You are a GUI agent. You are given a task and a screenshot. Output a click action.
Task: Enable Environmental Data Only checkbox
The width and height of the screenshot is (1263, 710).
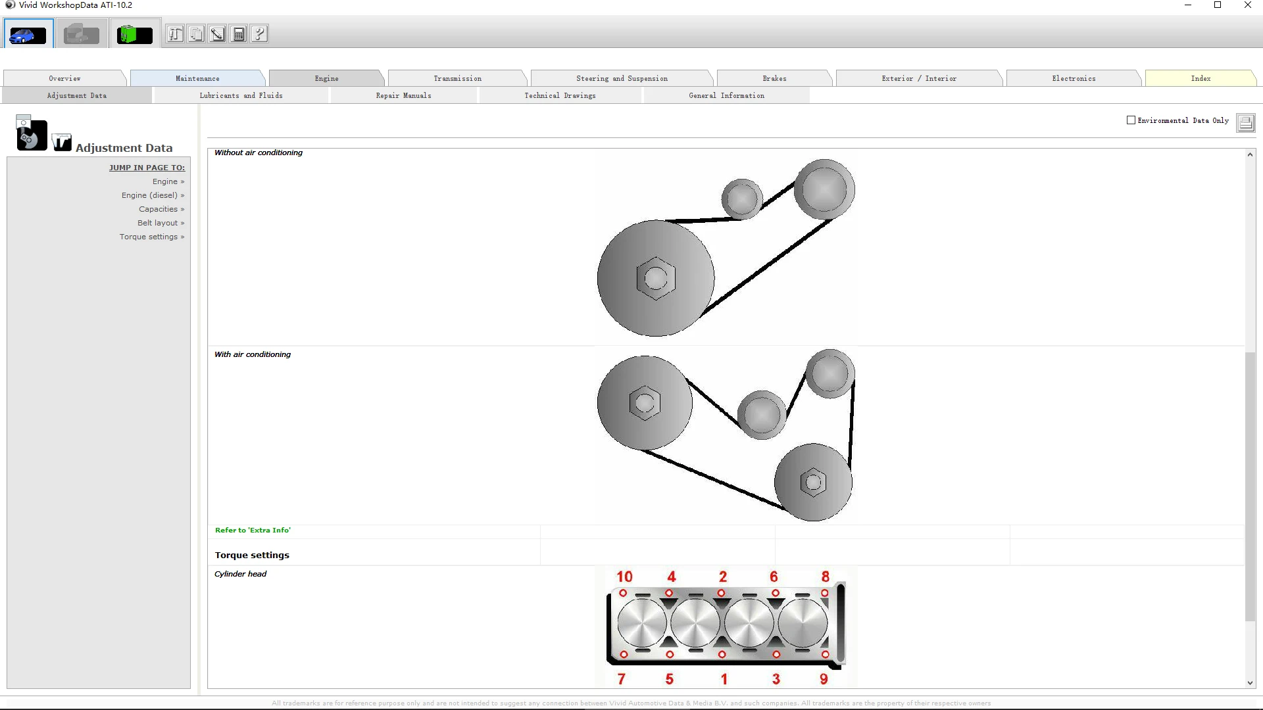pos(1131,120)
